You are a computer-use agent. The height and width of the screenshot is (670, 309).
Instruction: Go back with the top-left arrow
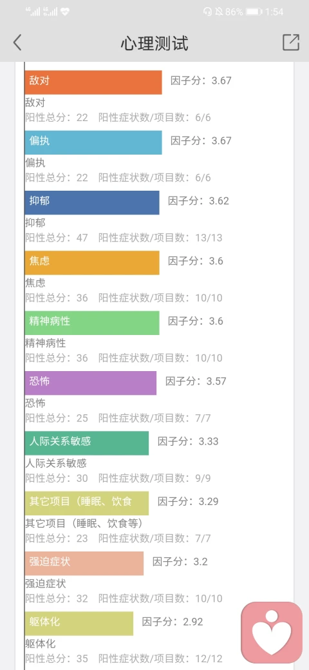click(17, 43)
